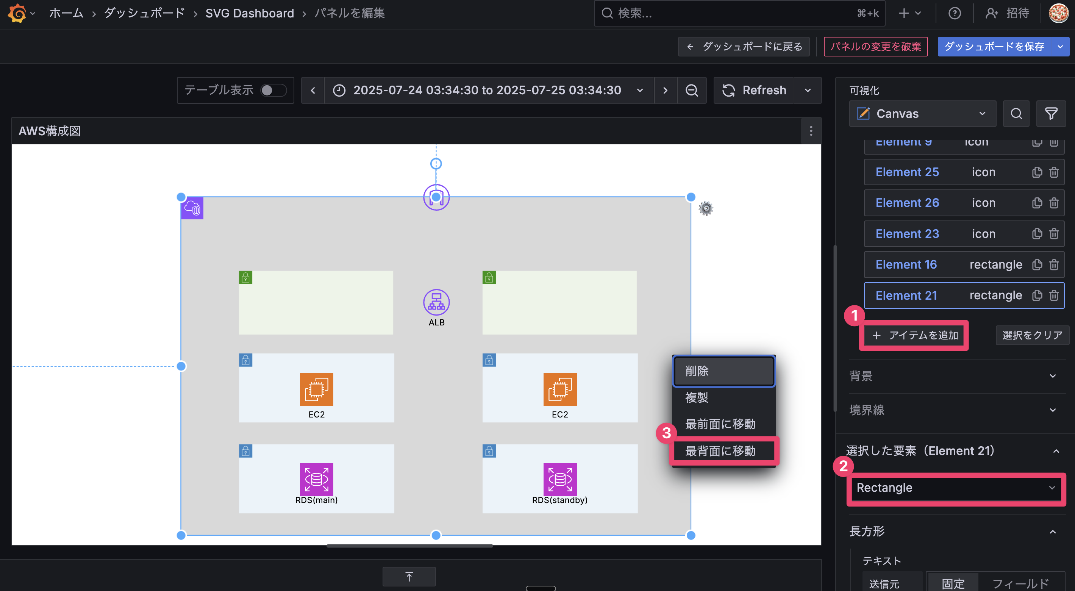Collapse the 長方形 section

957,531
